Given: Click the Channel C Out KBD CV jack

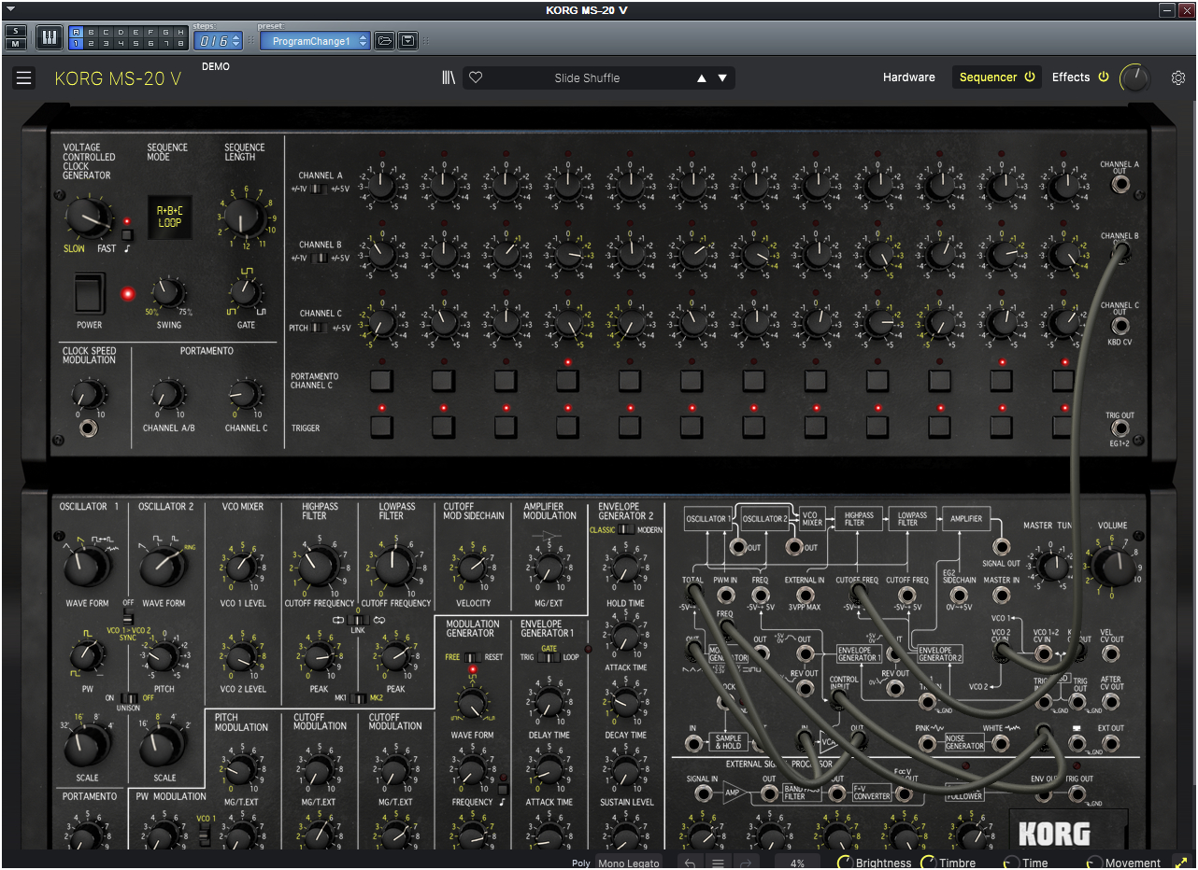Looking at the screenshot, I should tap(1120, 326).
